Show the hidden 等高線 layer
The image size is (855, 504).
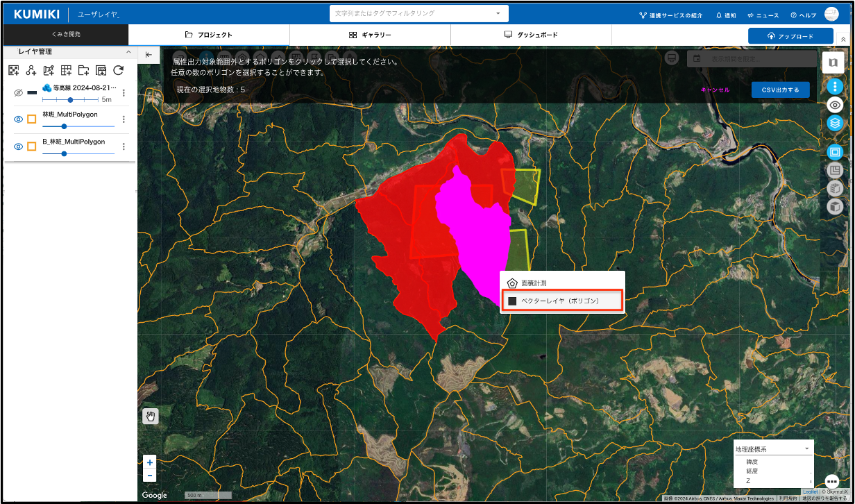tap(19, 92)
